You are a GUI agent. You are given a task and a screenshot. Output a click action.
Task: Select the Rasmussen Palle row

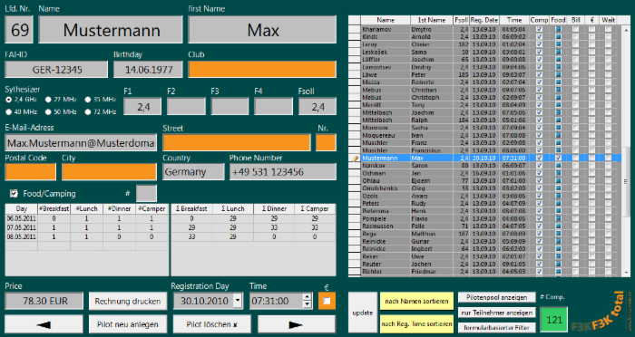[485, 226]
